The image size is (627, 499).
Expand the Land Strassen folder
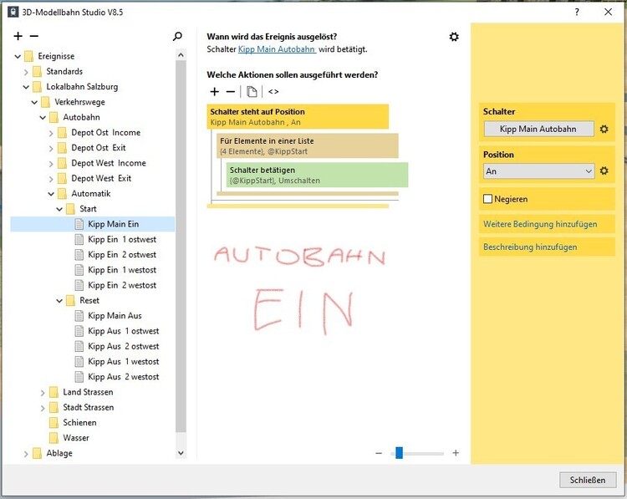[x=43, y=392]
